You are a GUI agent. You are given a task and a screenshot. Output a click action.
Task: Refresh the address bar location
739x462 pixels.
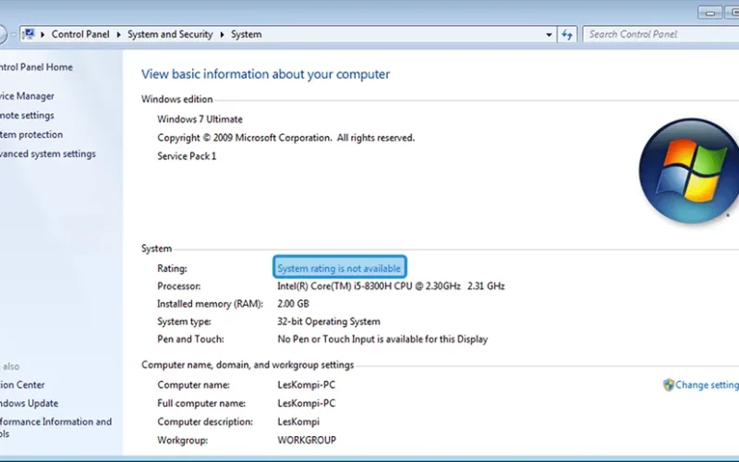tap(567, 34)
